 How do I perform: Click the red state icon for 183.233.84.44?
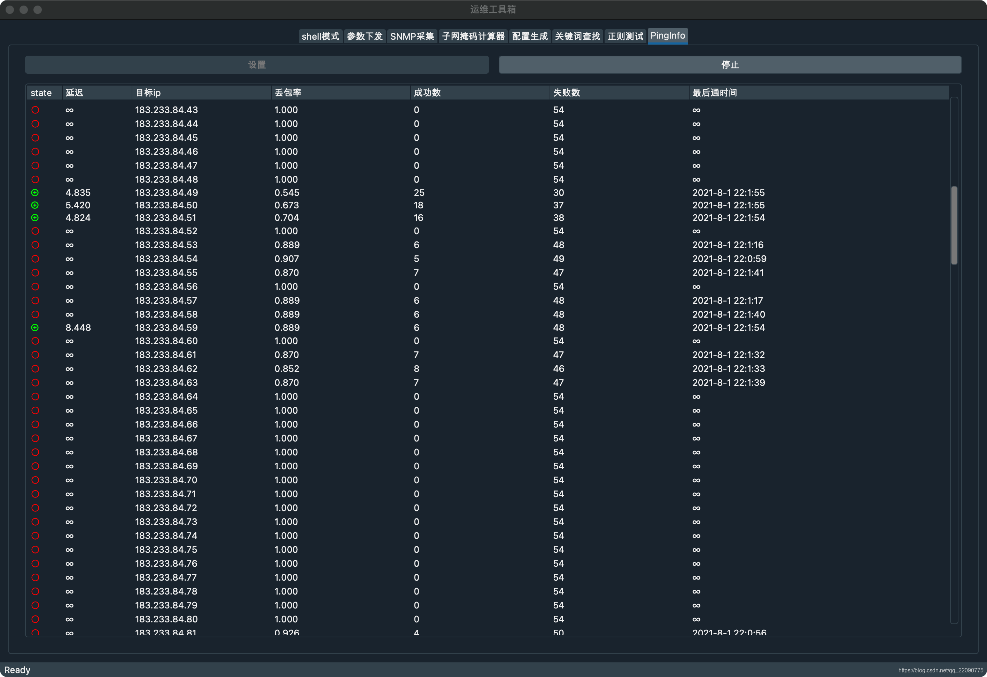35,124
